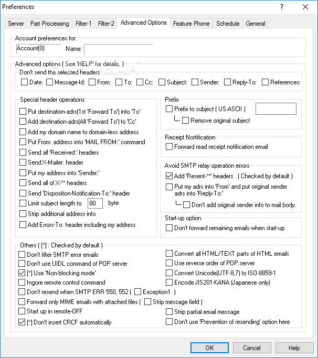Enable Don't resend when SMTP ERR 550, 552

pyautogui.click(x=22, y=292)
